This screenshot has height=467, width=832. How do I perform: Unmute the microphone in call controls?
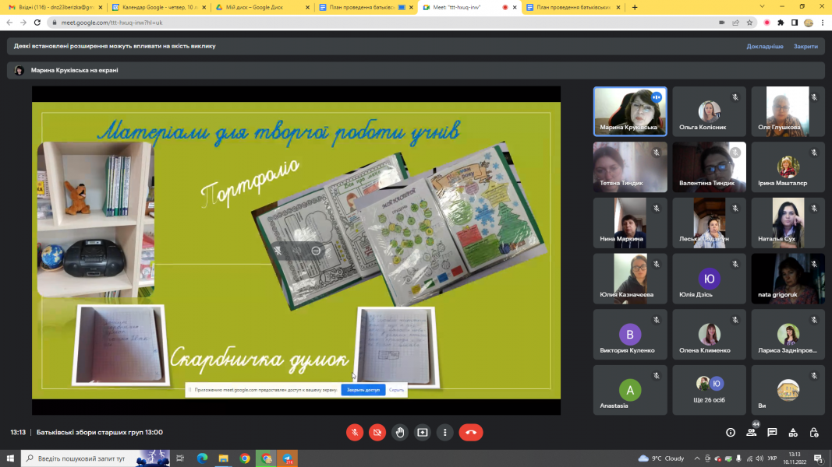[355, 432]
